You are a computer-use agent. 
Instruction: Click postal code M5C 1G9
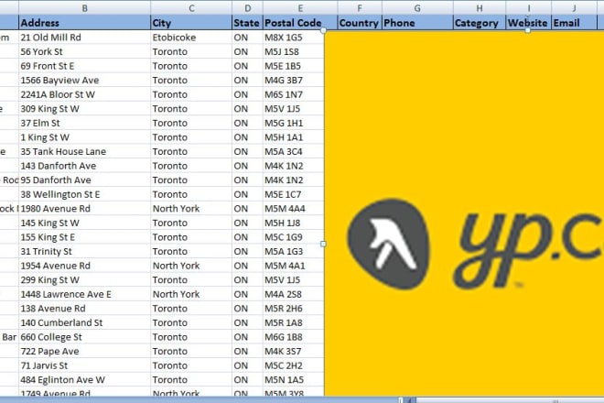[x=293, y=237]
